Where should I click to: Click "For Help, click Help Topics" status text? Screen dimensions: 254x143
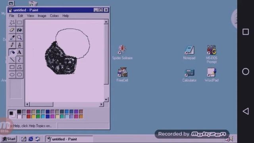(30, 126)
